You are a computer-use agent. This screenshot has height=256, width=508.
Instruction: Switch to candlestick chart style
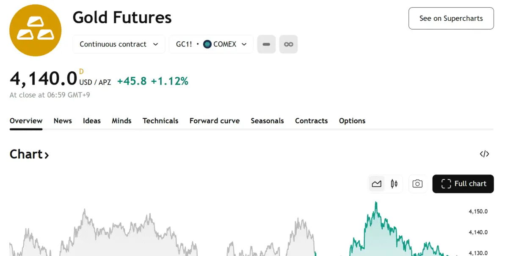394,184
